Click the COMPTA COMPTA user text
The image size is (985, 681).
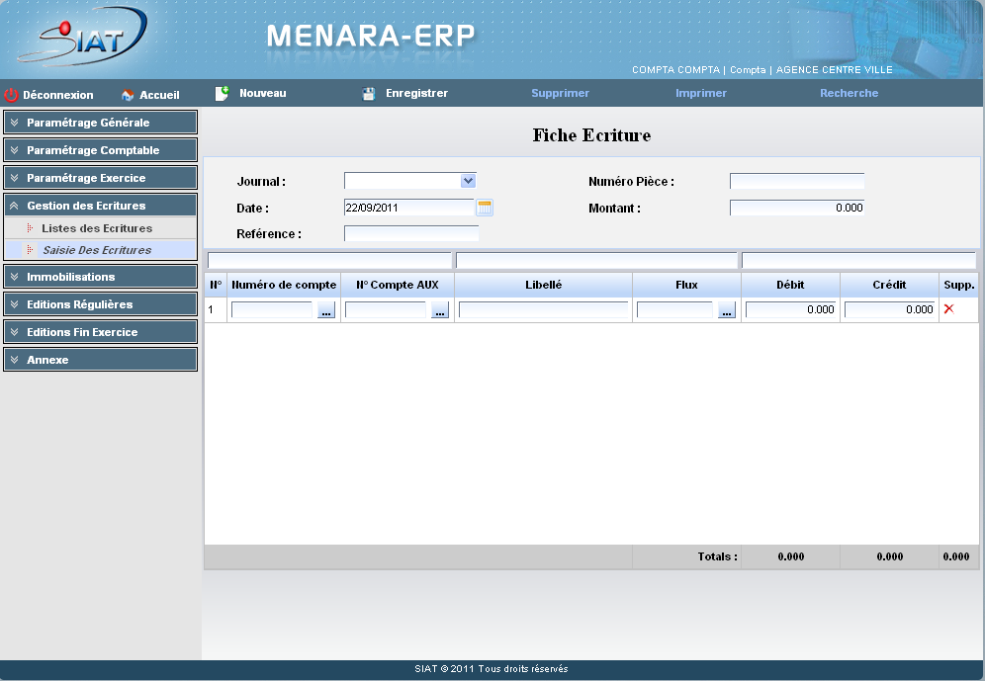[675, 69]
